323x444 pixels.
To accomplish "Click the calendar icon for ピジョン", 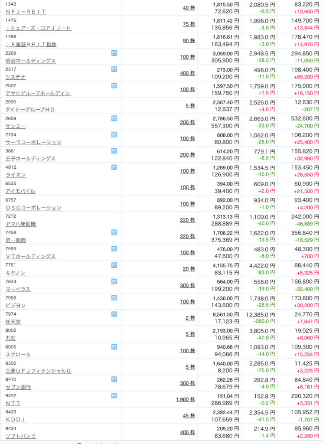I will click(x=114, y=297).
